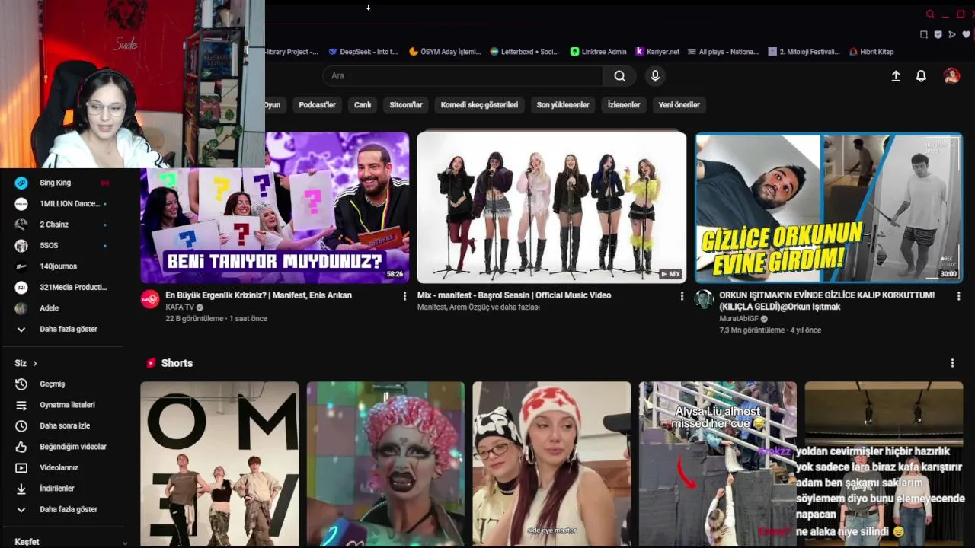Open the DeepSeek bookmark
975x548 pixels.
click(x=363, y=52)
